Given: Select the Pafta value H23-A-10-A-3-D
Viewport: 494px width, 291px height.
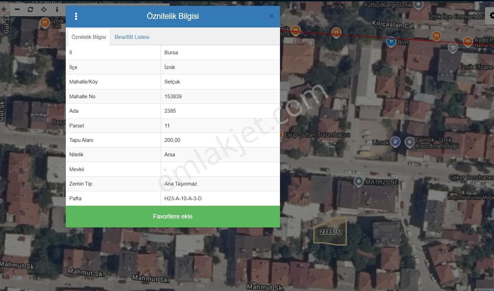Looking at the screenshot, I should coord(183,199).
